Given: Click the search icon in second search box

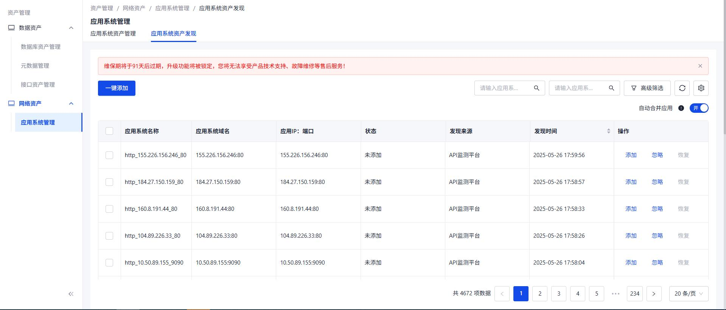Looking at the screenshot, I should pos(611,88).
